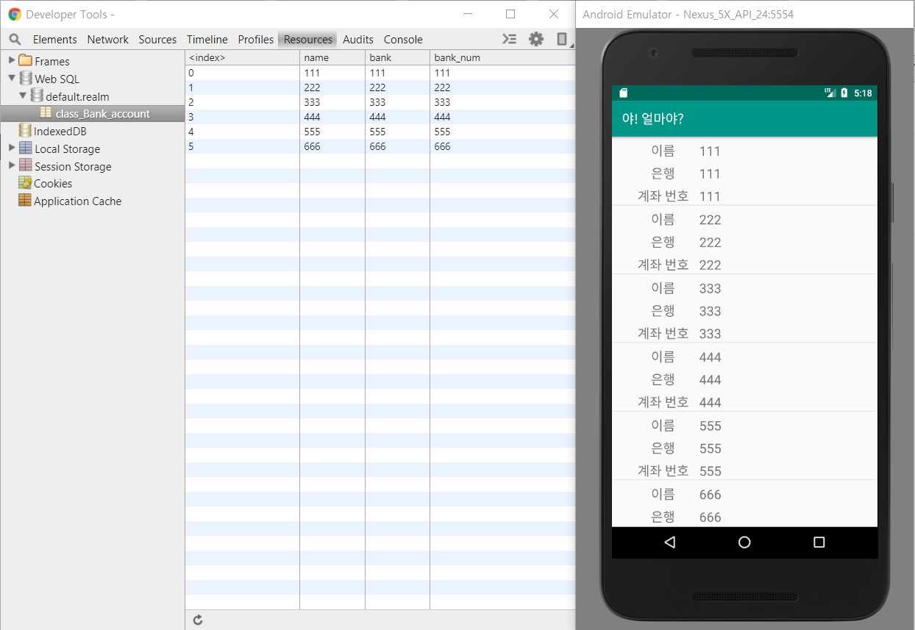
Task: Collapse the Web SQL section
Action: 11,78
